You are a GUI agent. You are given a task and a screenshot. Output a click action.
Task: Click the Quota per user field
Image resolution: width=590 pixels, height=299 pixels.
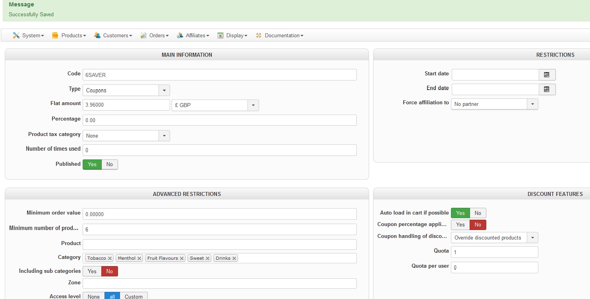[x=495, y=267]
